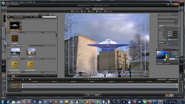Select the first Слой формы layer name
The image size is (185, 104).
(14, 85)
